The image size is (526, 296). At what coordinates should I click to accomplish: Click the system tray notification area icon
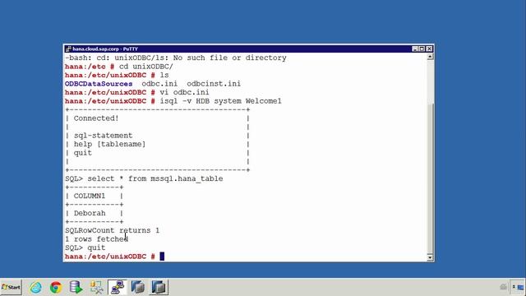pos(520,287)
